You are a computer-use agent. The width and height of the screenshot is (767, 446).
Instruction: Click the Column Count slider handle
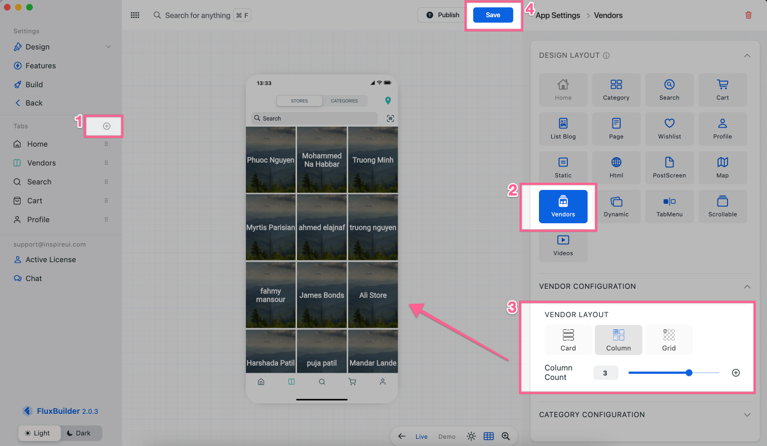point(689,373)
